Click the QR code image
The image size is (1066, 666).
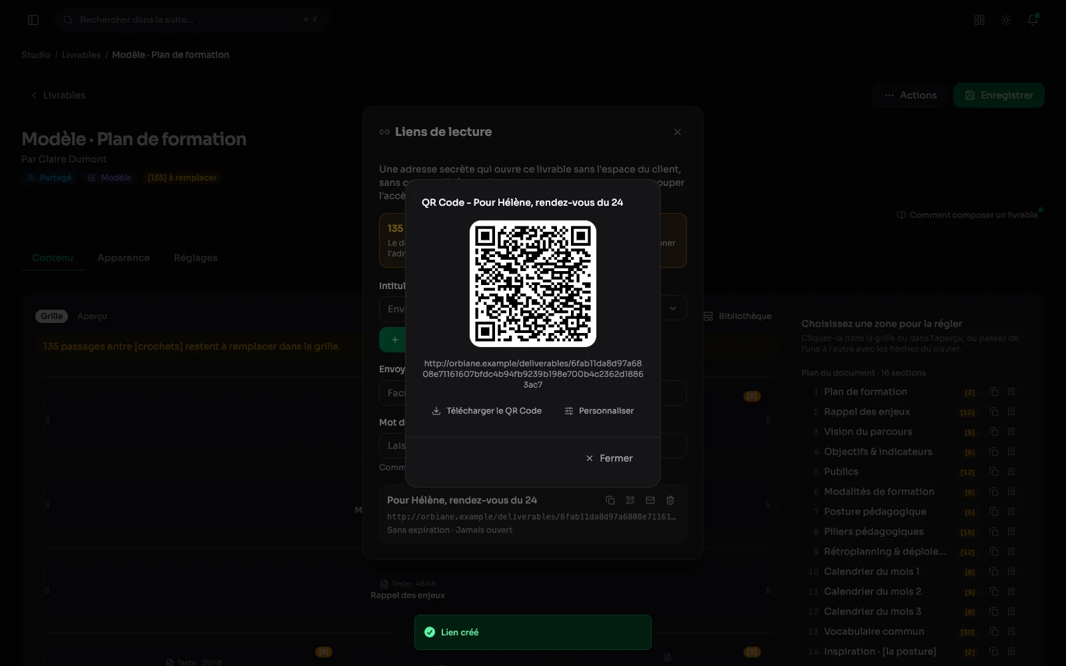tap(533, 284)
